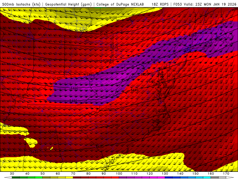Pick the yellow swatch just left of 70
The image size is (238, 179).
[69, 177]
